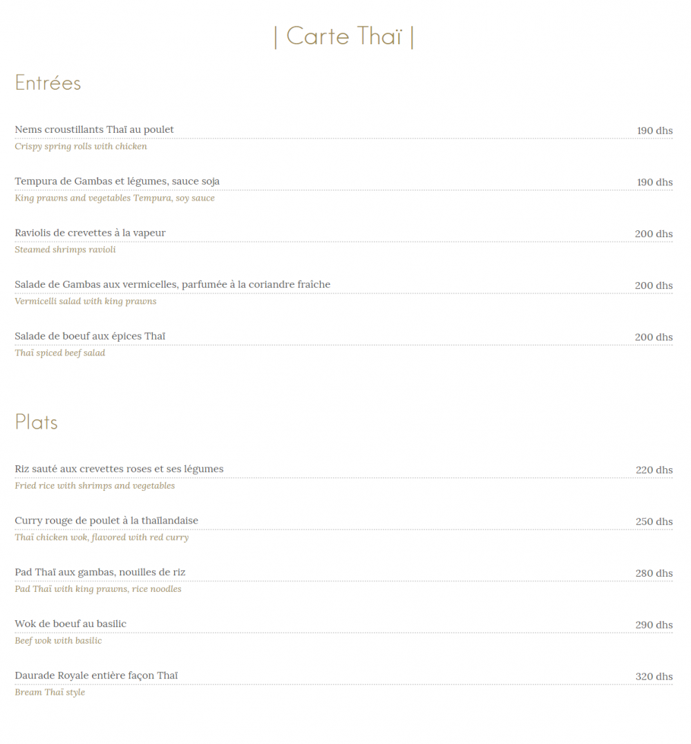Click Tempura de Gambas et légumes dish
The width and height of the screenshot is (691, 744).
tap(117, 182)
